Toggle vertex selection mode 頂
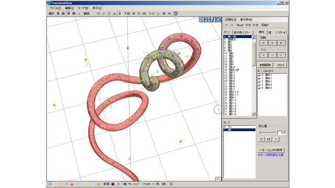Viewport: 335px width, 188px height. point(58,14)
